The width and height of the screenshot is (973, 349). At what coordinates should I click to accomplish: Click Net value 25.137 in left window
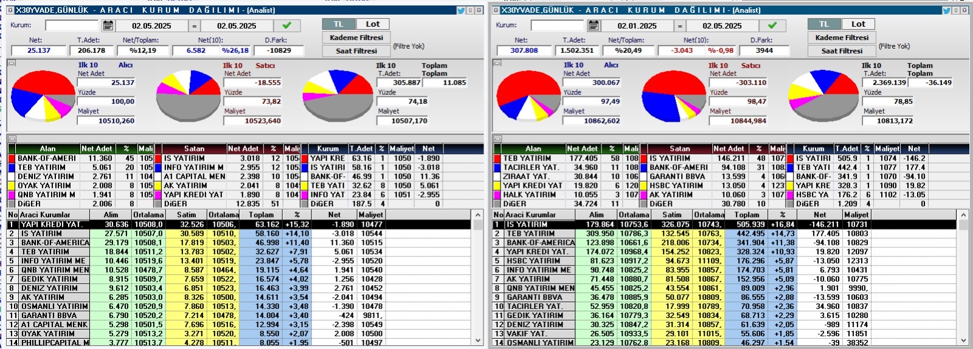click(38, 50)
